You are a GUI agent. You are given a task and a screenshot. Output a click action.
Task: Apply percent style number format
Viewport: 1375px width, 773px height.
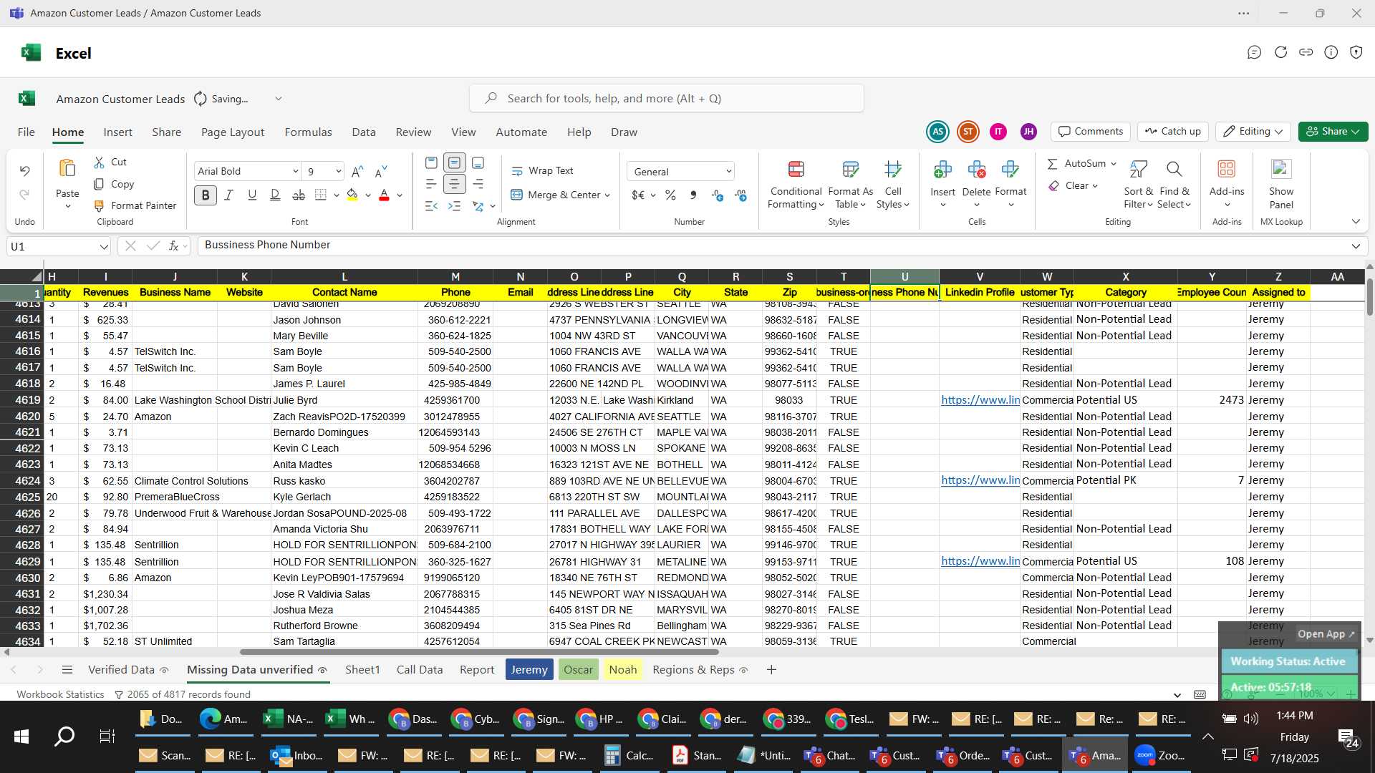coord(670,195)
